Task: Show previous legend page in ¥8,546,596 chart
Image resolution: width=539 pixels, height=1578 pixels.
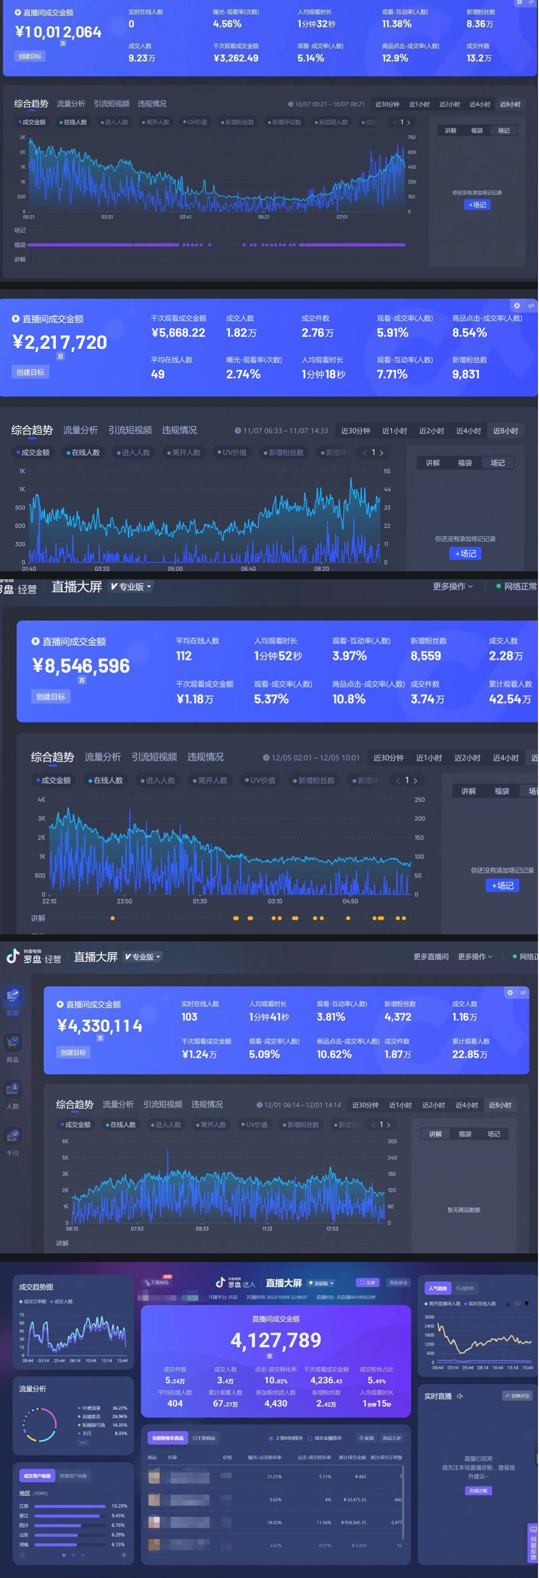Action: [397, 781]
